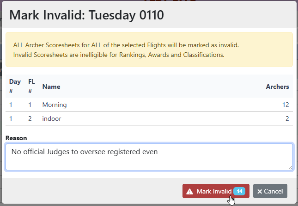Screen dimensions: 298x206
Task: Click the Day number in the Morning row
Action: [x=11, y=105]
